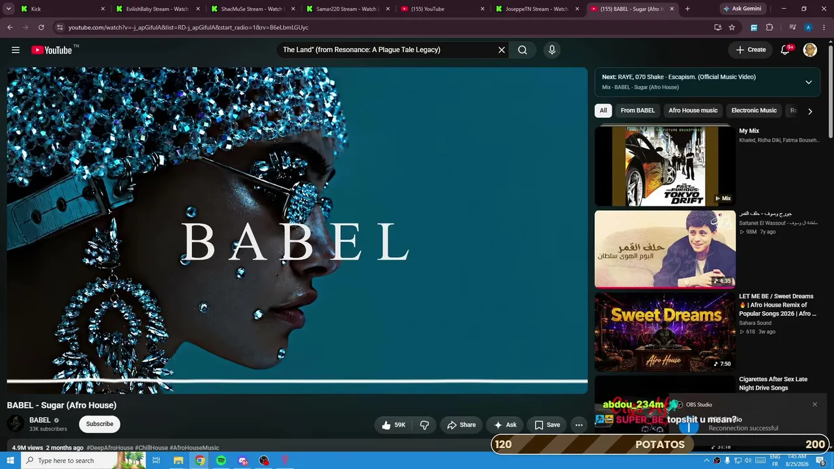Dislike the BABEL - Sugar video
Viewport: 834px width, 469px height.
tap(425, 425)
